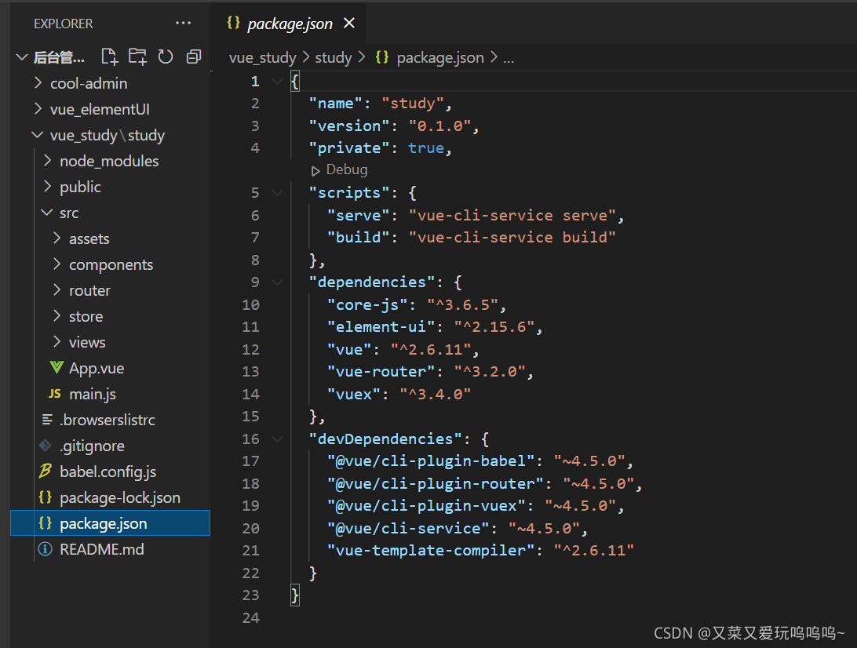Click study segment in the breadcrumb
Viewport: 857px width, 648px height.
tap(334, 57)
